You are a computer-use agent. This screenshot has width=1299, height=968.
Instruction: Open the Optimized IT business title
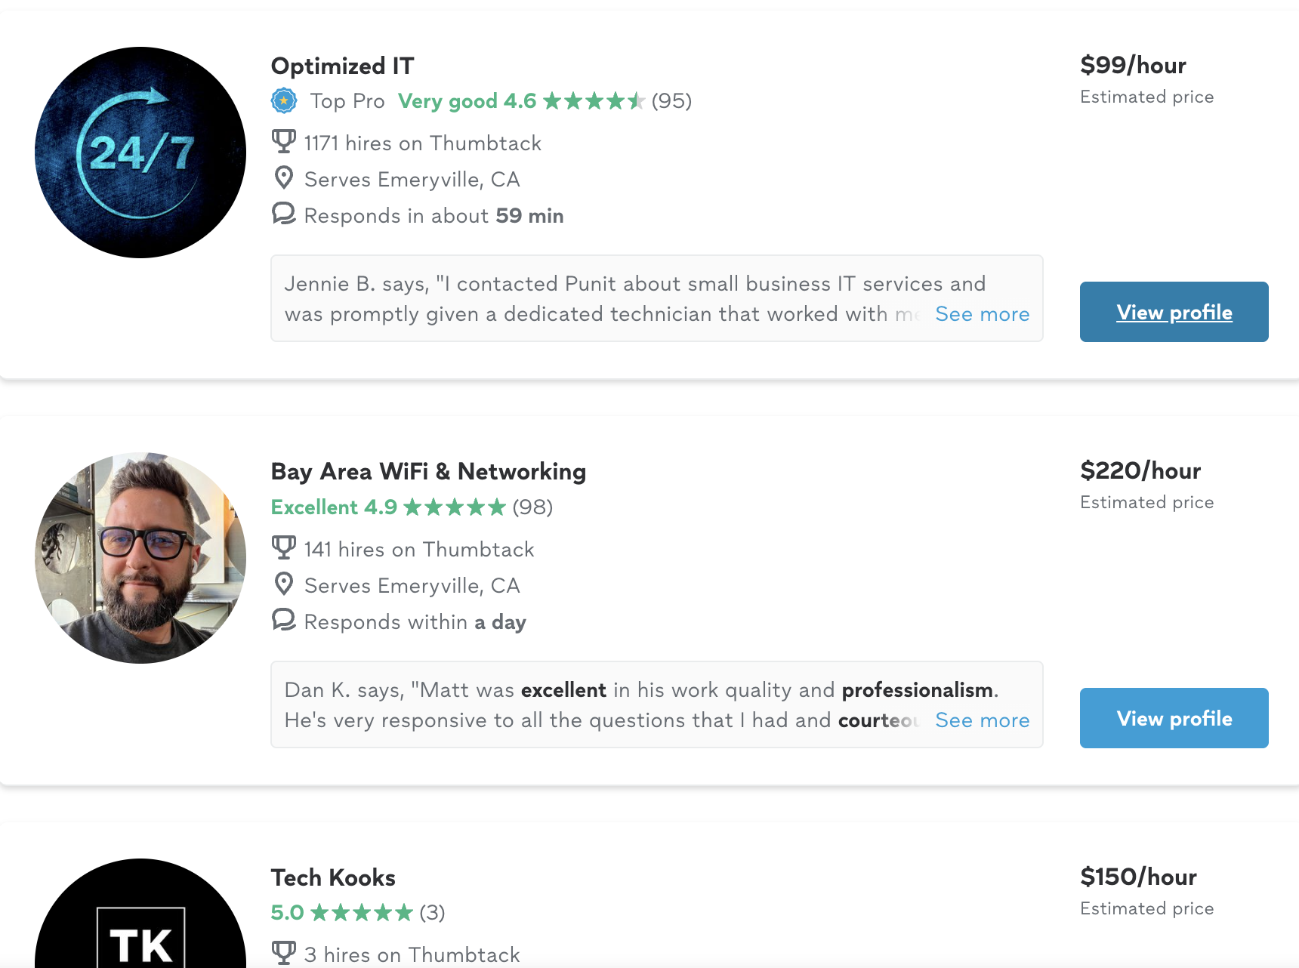pyautogui.click(x=342, y=66)
